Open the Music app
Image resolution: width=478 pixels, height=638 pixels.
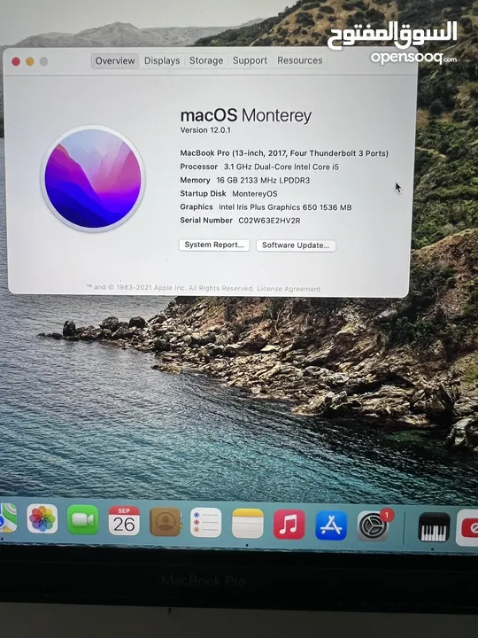(289, 524)
